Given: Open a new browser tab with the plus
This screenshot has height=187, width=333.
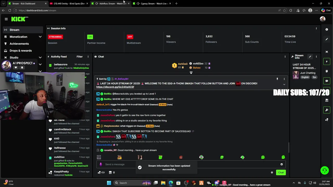Looking at the screenshot, I should (176, 3).
